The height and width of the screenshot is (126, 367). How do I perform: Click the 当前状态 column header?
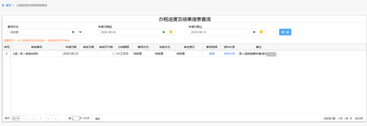pyautogui.click(x=165, y=47)
